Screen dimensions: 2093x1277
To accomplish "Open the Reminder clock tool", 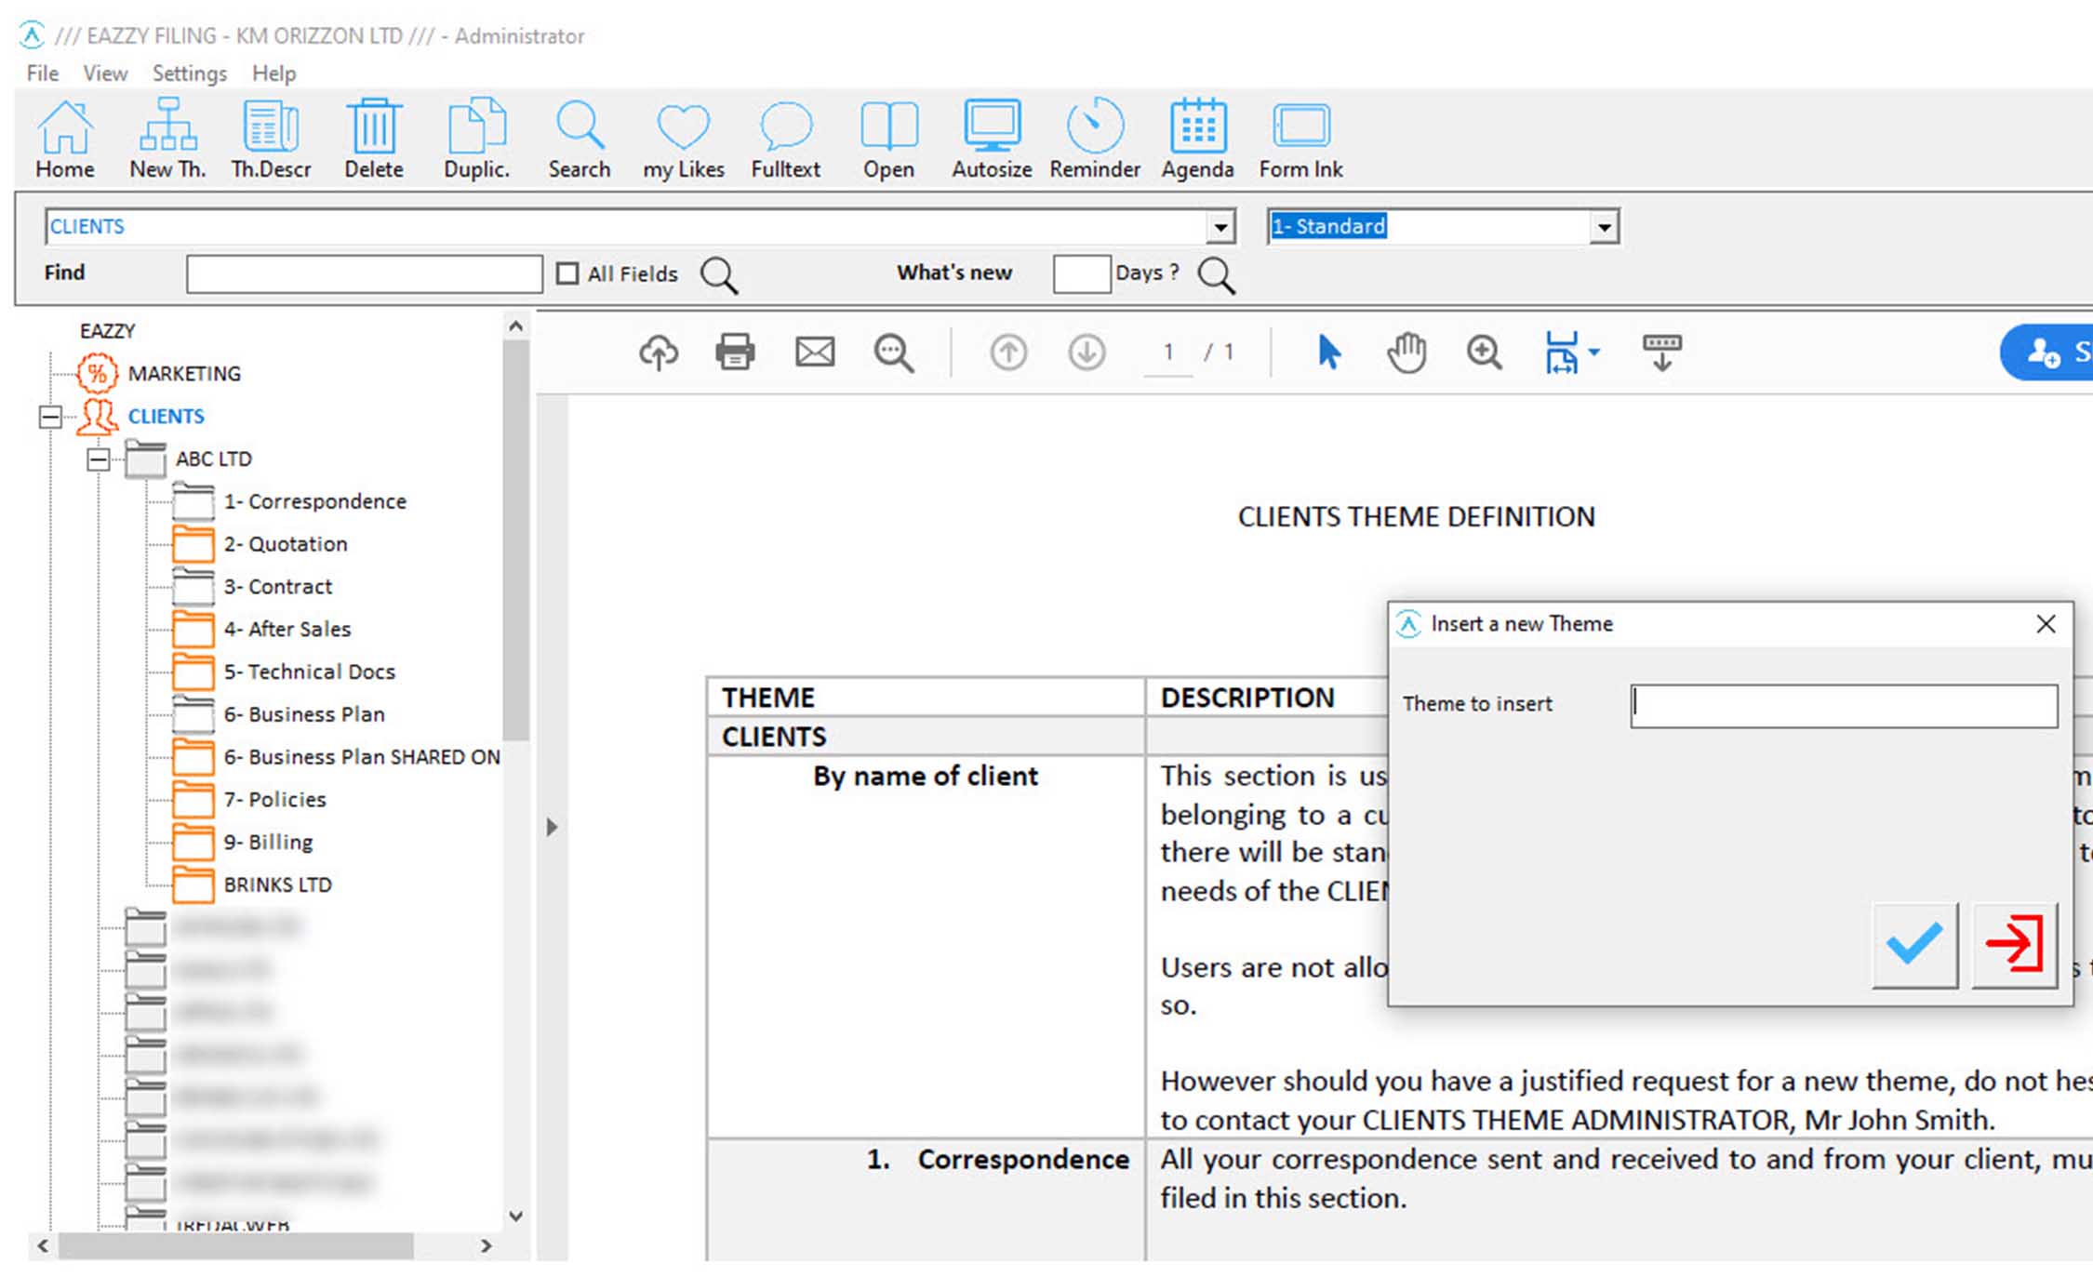I will 1095,139.
